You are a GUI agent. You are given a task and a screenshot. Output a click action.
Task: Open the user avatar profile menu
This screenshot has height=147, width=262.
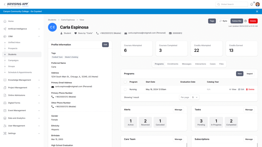[257, 4]
